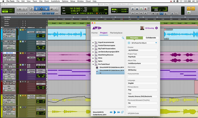Click the orange download arrow button

[x=193, y=8]
